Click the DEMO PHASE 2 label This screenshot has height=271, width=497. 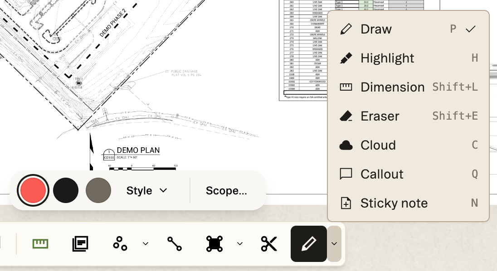coord(113,23)
